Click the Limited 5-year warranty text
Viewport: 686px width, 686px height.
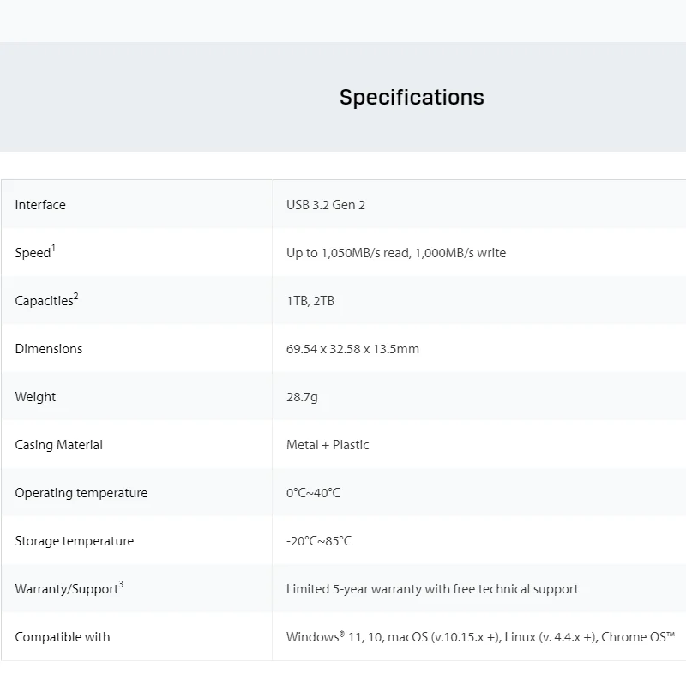click(432, 589)
